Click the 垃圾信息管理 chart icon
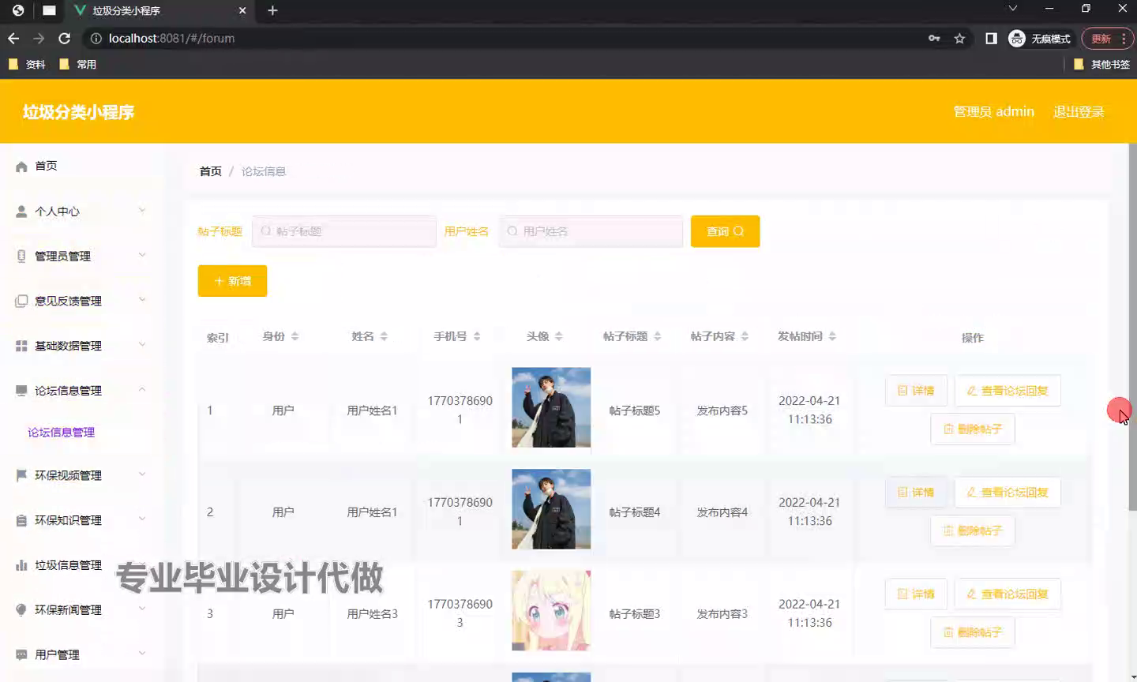1137x682 pixels. [21, 565]
